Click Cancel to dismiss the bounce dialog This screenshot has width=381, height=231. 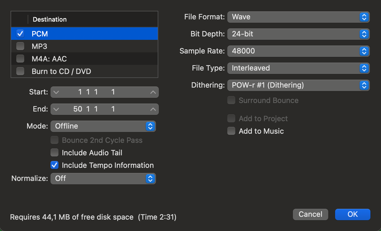311,214
